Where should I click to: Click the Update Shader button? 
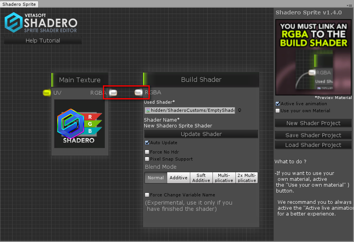click(x=201, y=134)
